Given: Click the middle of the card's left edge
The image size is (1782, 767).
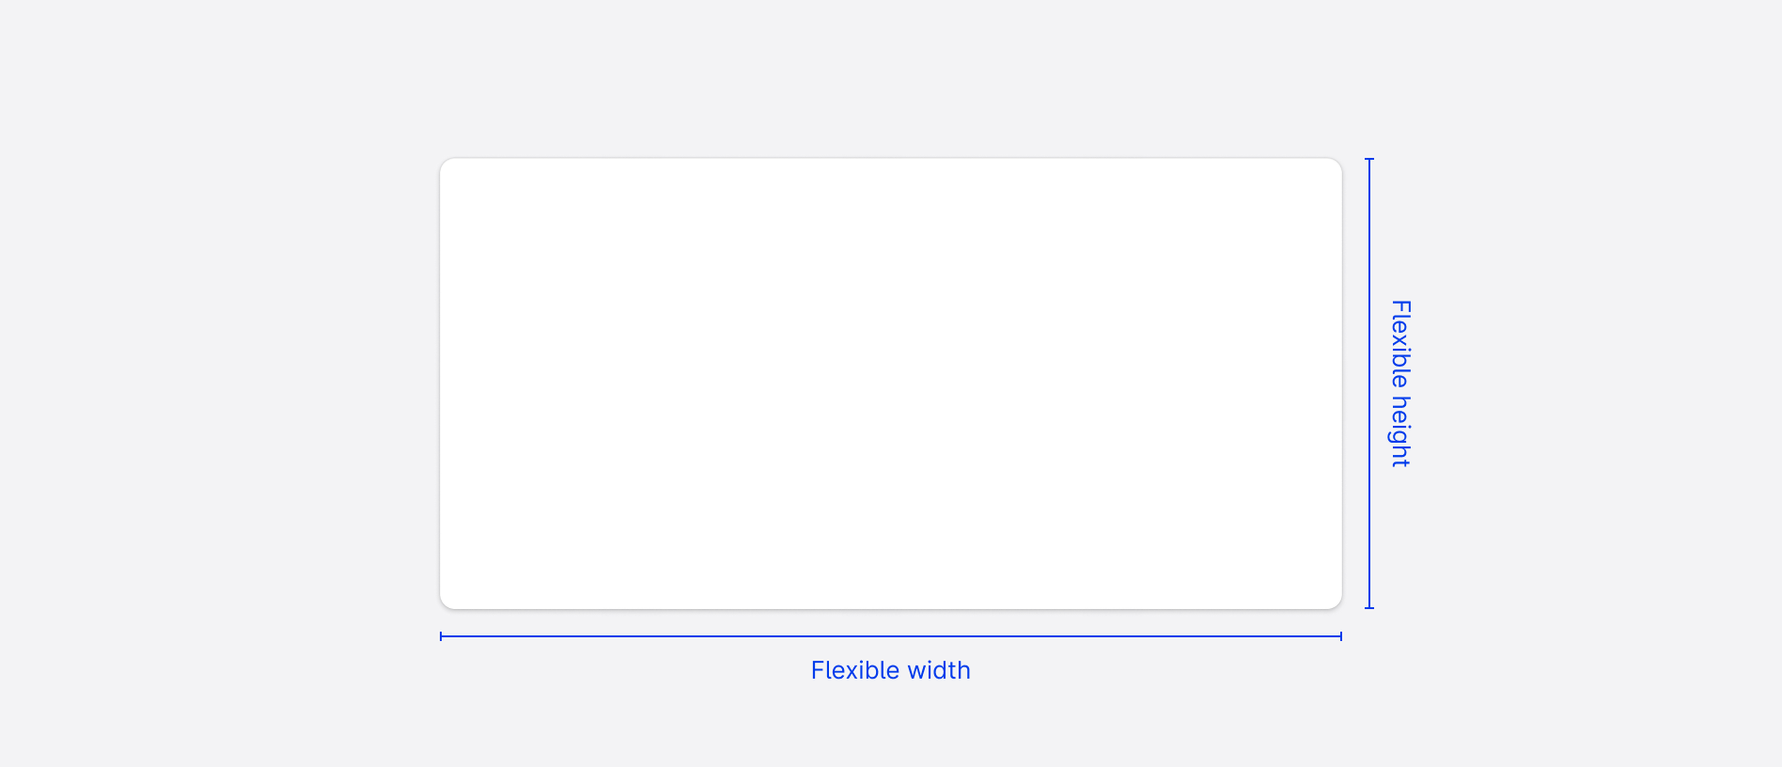Looking at the screenshot, I should [x=441, y=383].
